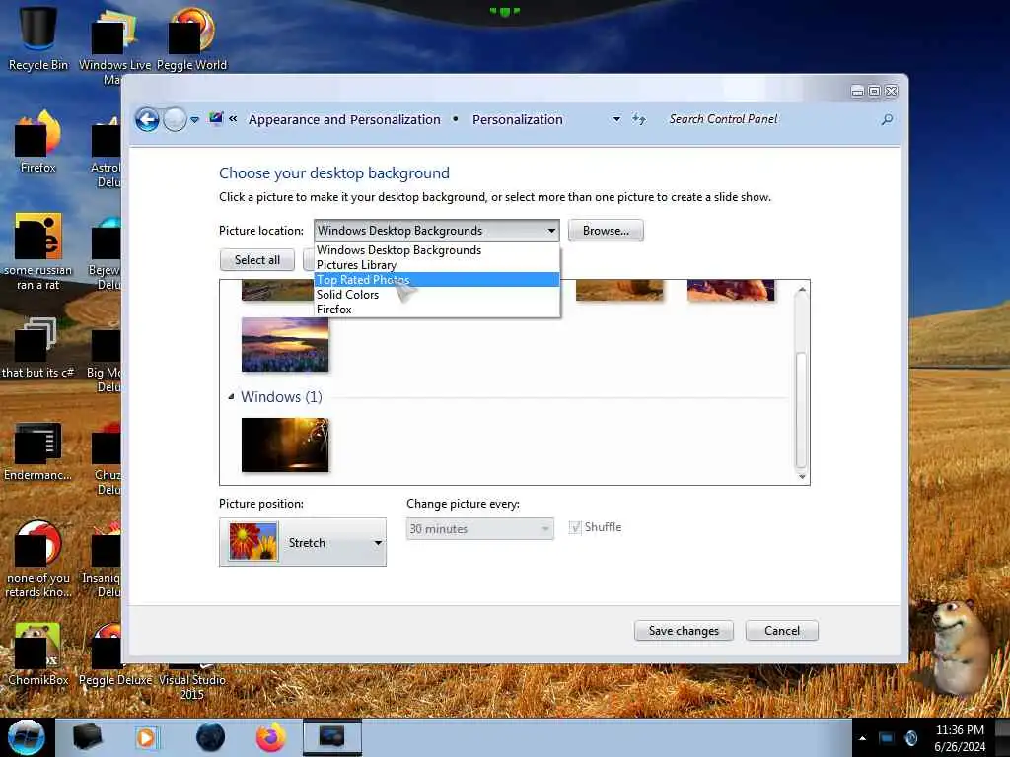1010x757 pixels.
Task: Click the tray monitor network icon
Action: point(887,738)
